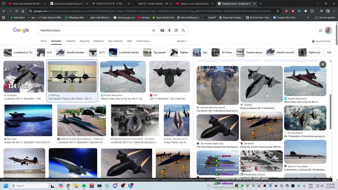Go back to the previous page
Image resolution: width=338 pixels, height=190 pixels.
pyautogui.click(x=4, y=11)
